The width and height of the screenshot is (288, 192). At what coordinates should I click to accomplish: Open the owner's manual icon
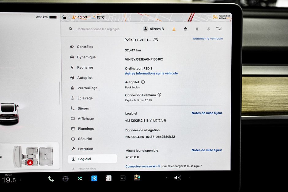(x=108, y=178)
